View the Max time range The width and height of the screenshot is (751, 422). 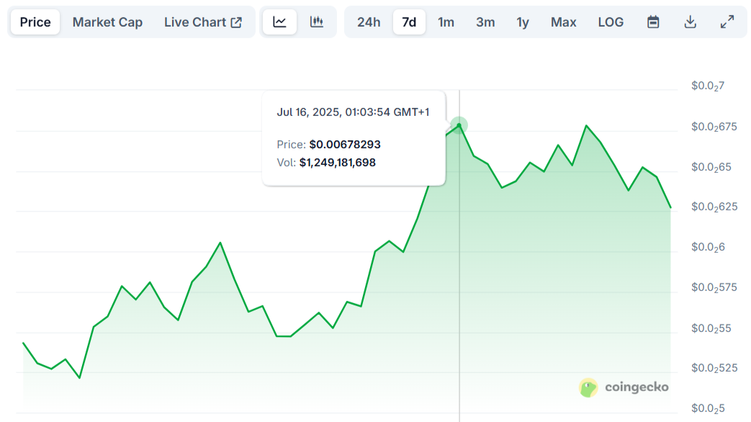563,22
